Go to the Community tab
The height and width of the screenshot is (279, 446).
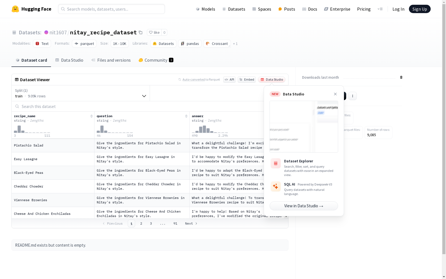click(x=156, y=60)
